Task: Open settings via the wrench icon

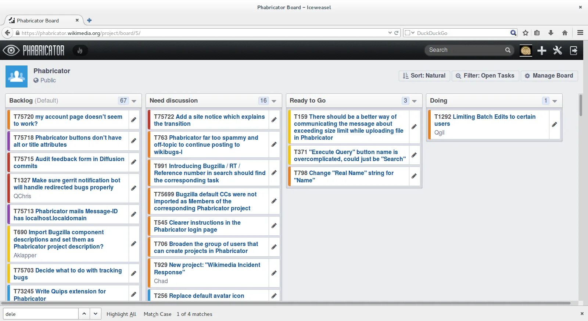Action: point(557,50)
